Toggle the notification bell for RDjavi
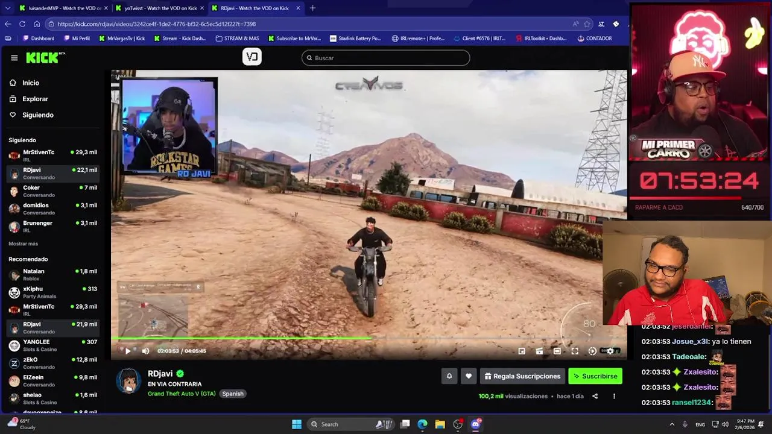The width and height of the screenshot is (772, 434). 449,376
